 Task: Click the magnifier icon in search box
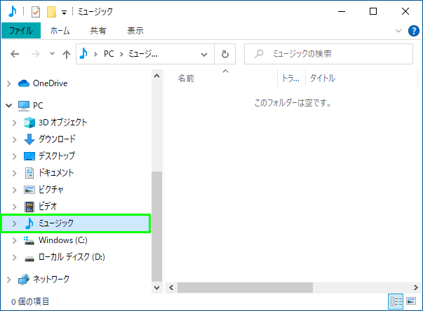tap(258, 54)
